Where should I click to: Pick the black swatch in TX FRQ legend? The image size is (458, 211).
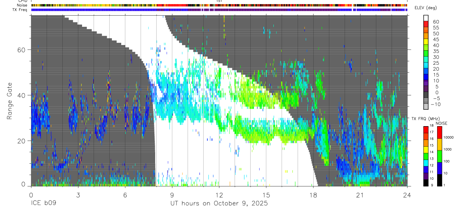[x=426, y=183]
